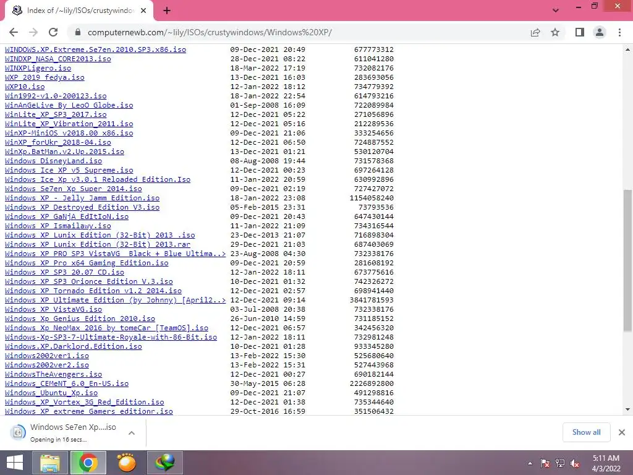The width and height of the screenshot is (633, 475).
Task: Open WINDXP_NASA_CORE2013.iso link
Action: click(x=57, y=59)
